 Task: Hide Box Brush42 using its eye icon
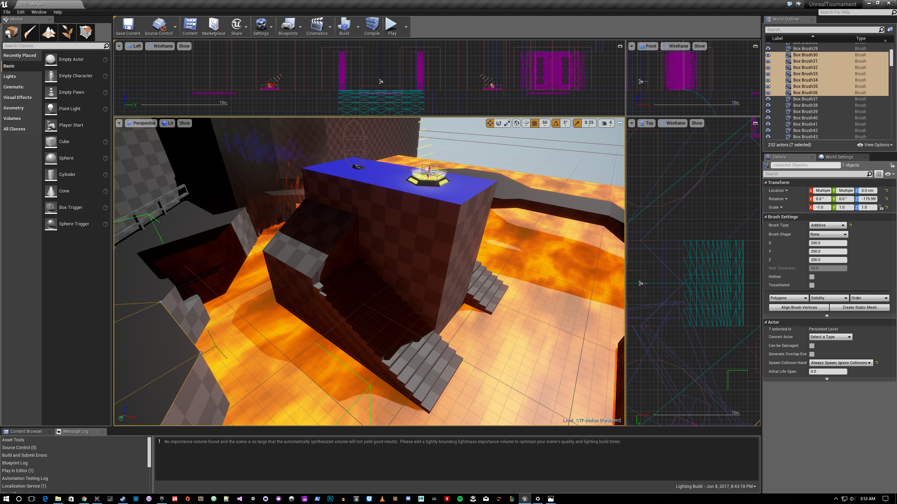point(768,131)
